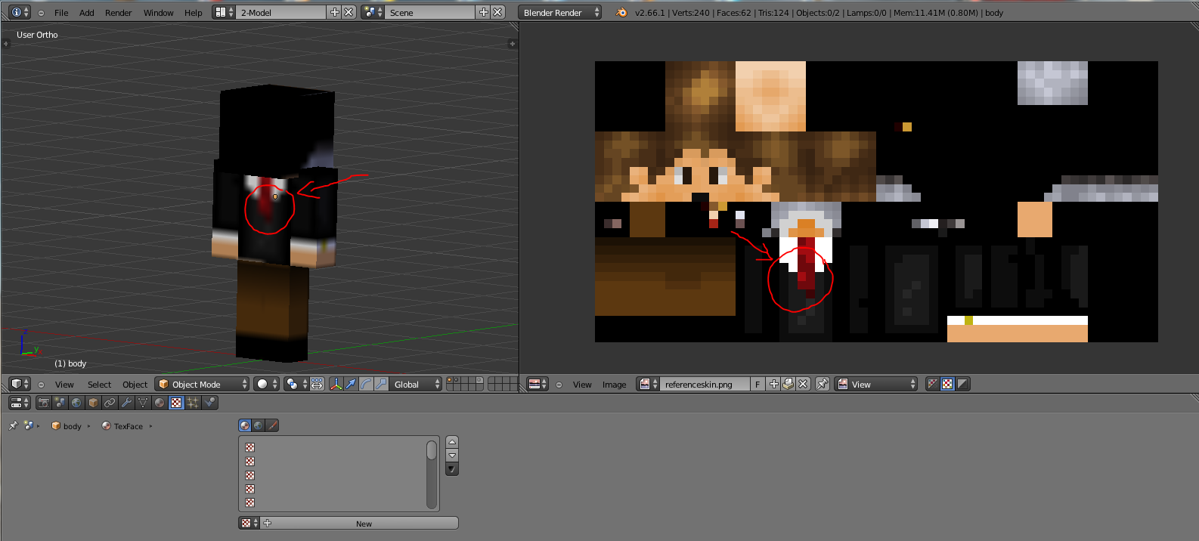Select the Particles properties tab
Viewport: 1199px width, 541px height.
coord(193,403)
